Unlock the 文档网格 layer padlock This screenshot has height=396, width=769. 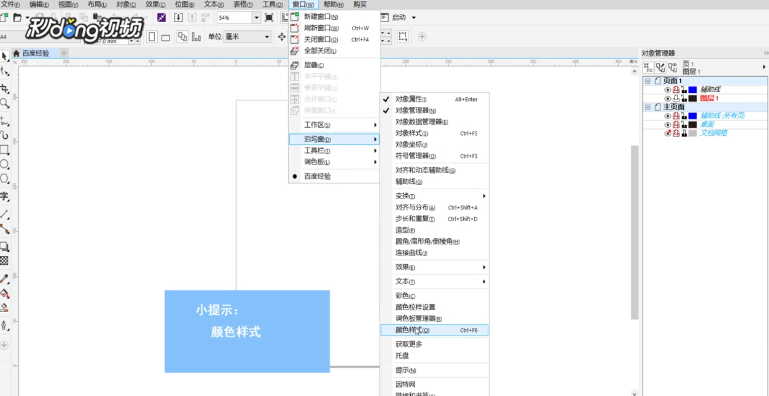click(x=684, y=133)
